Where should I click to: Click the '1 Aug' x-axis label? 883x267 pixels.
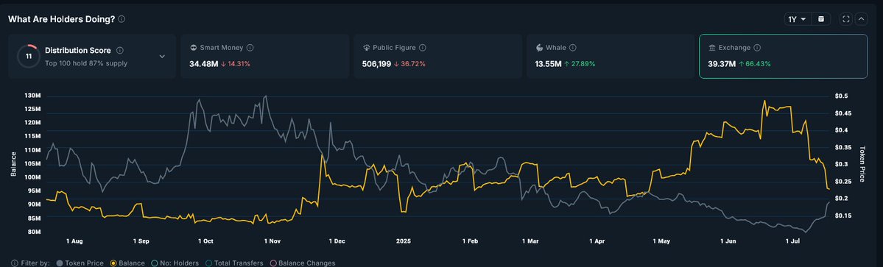74,241
